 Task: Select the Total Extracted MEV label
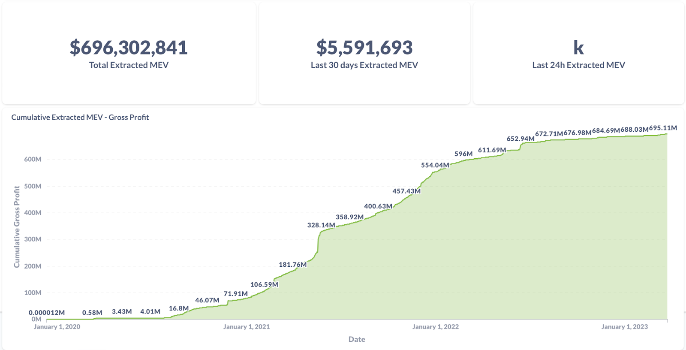pos(129,65)
